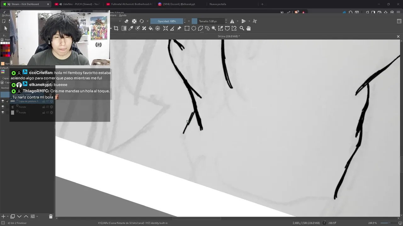This screenshot has height=226, width=403.
Task: Adjust the zoom slider in status bar
Action: pyautogui.click(x=389, y=223)
